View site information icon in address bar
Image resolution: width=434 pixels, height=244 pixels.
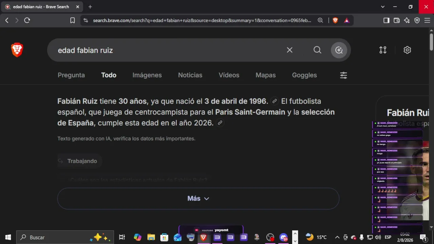[85, 20]
